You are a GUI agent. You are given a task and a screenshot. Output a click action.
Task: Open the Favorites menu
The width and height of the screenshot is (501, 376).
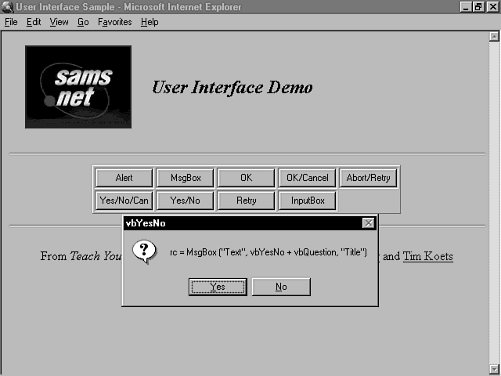coord(115,22)
